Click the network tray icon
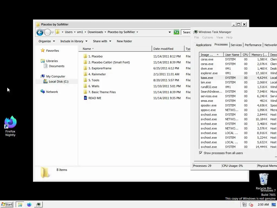 [245, 205]
